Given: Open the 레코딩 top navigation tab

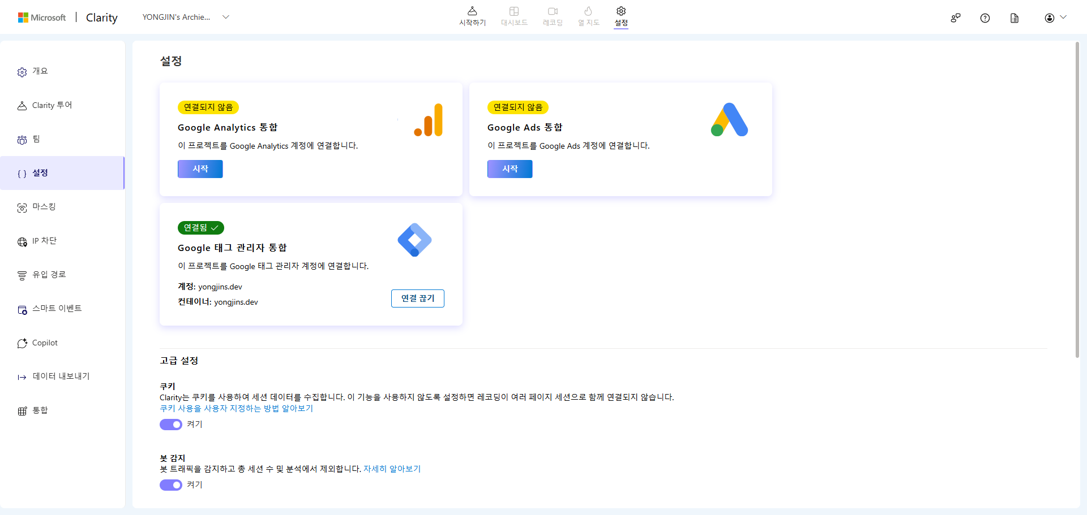Looking at the screenshot, I should [x=553, y=16].
